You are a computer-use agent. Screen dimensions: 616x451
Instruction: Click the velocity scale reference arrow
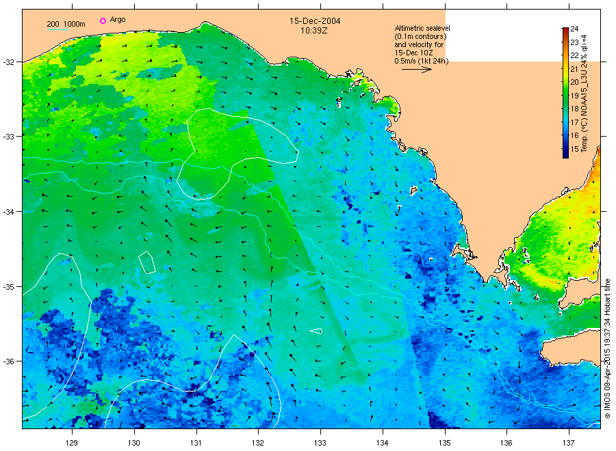pyautogui.click(x=417, y=70)
